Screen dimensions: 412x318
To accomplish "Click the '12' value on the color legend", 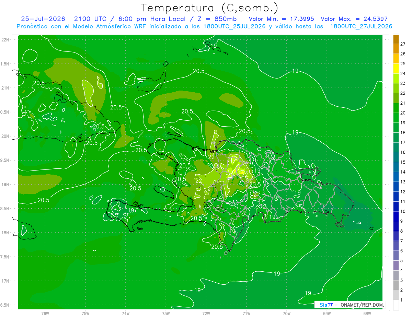I will (x=403, y=192).
